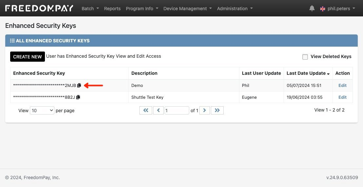This screenshot has height=187, width=363.
Task: Edit the Shuttle Test Key row
Action: (342, 97)
